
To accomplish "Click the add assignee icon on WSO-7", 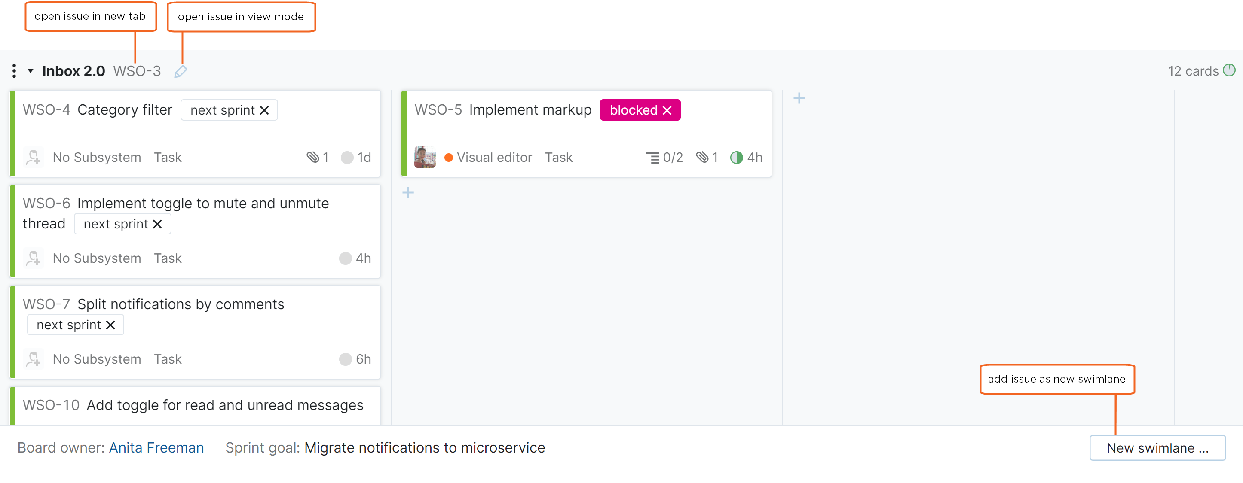I will click(33, 358).
